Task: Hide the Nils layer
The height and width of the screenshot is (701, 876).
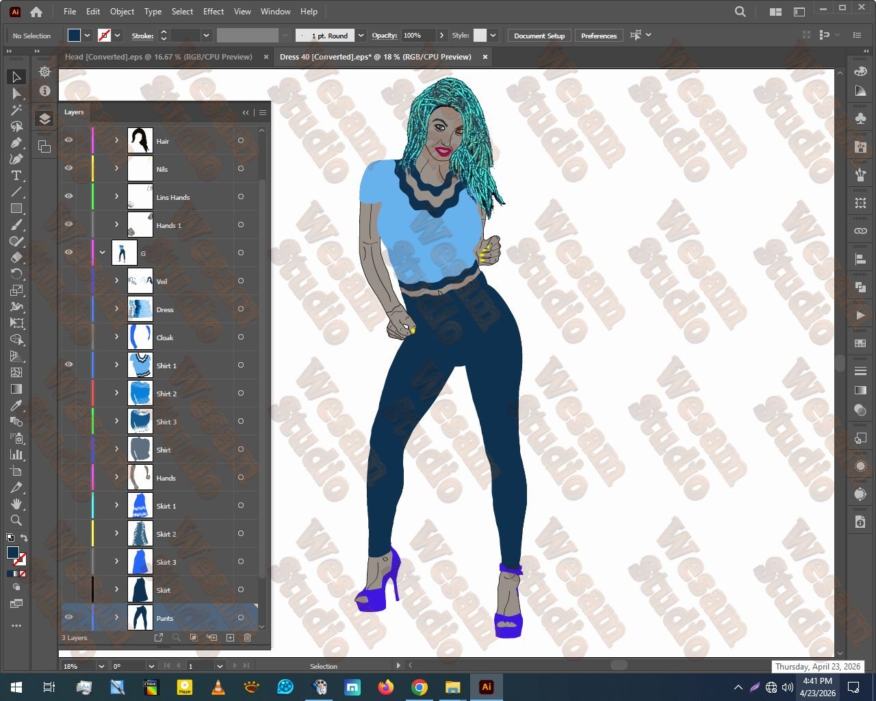Action: (68, 168)
